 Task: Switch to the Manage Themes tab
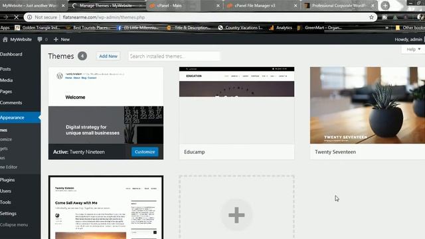click(x=107, y=6)
